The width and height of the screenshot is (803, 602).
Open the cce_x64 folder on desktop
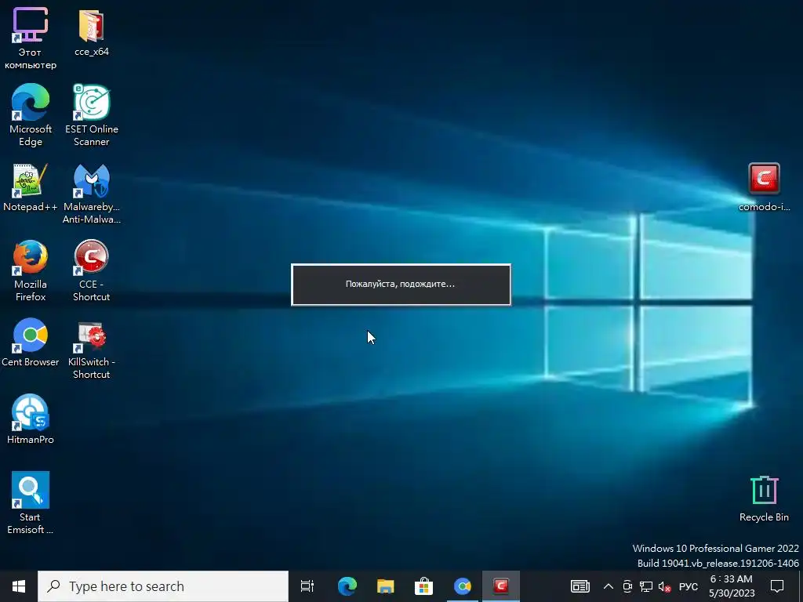tap(92, 32)
